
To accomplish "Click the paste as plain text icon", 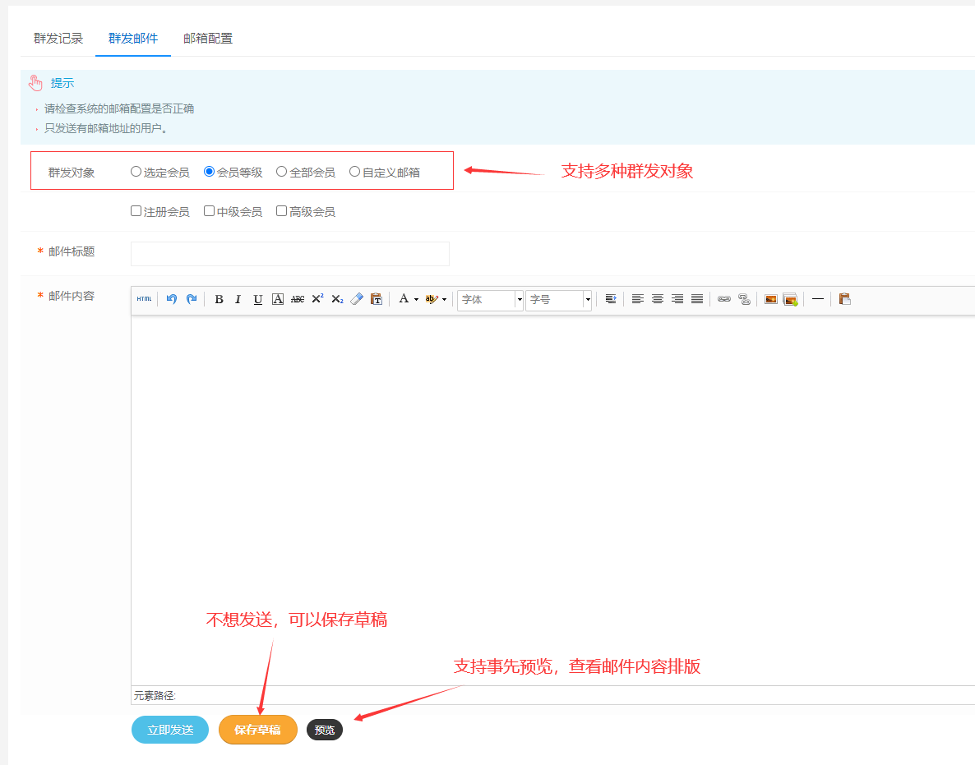I will coord(377,300).
